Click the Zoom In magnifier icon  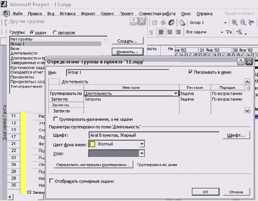pyautogui.click(x=234, y=23)
